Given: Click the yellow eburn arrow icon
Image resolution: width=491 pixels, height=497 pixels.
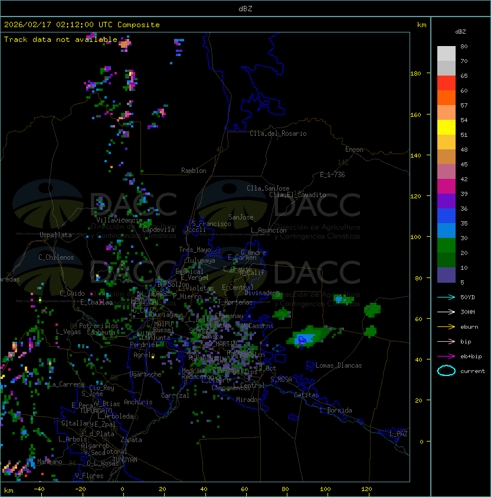Looking at the screenshot, I should tap(446, 327).
